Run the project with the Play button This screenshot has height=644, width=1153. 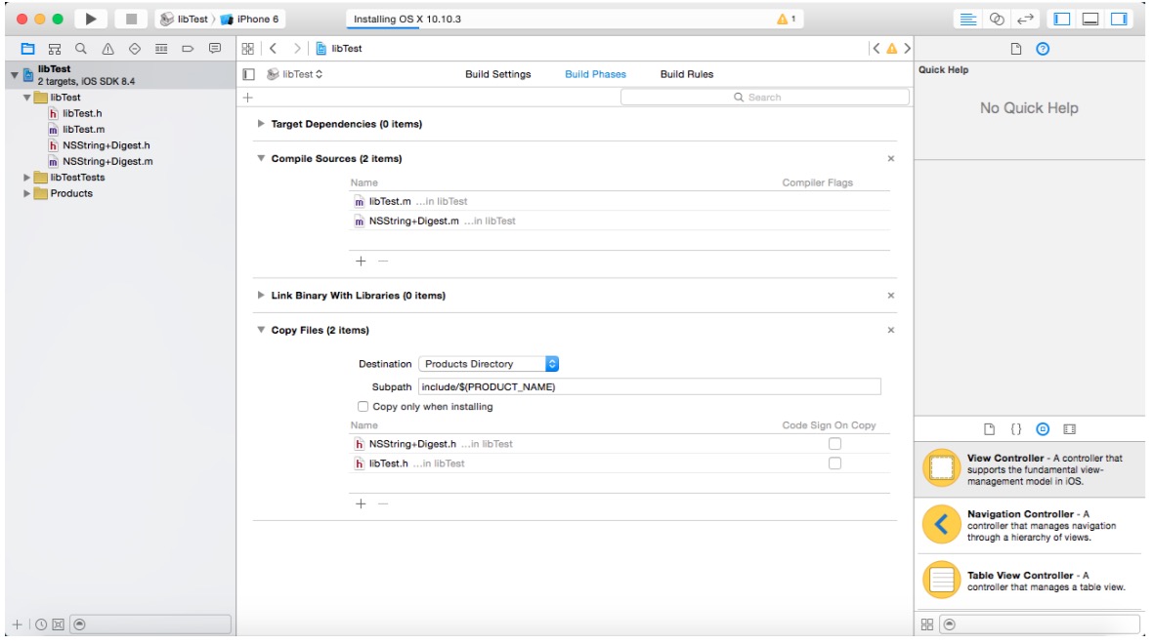pos(91,20)
